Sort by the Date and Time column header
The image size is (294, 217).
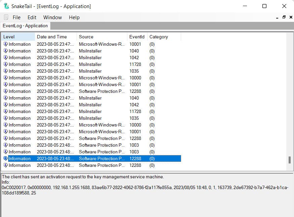click(55, 37)
